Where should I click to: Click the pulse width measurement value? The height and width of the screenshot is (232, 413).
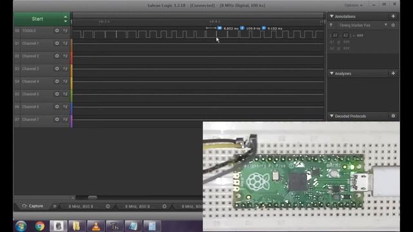pyautogui.click(x=231, y=28)
